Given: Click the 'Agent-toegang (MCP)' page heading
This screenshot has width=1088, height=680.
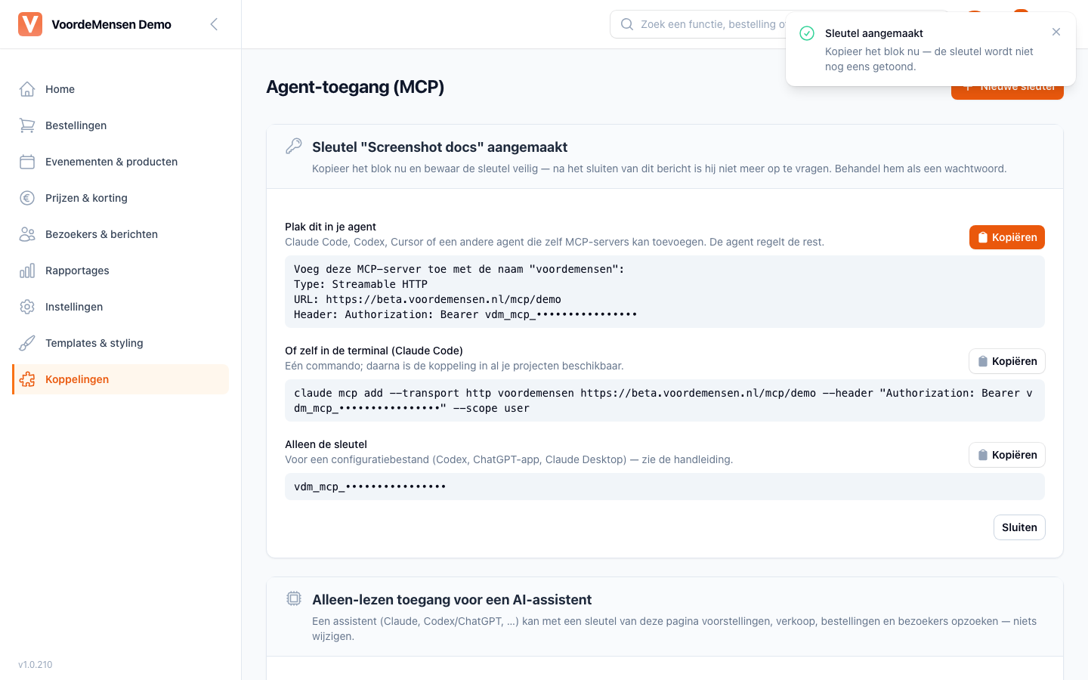Looking at the screenshot, I should 355,87.
